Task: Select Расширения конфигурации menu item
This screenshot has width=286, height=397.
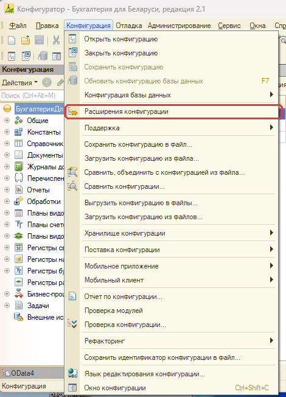Action: 172,111
